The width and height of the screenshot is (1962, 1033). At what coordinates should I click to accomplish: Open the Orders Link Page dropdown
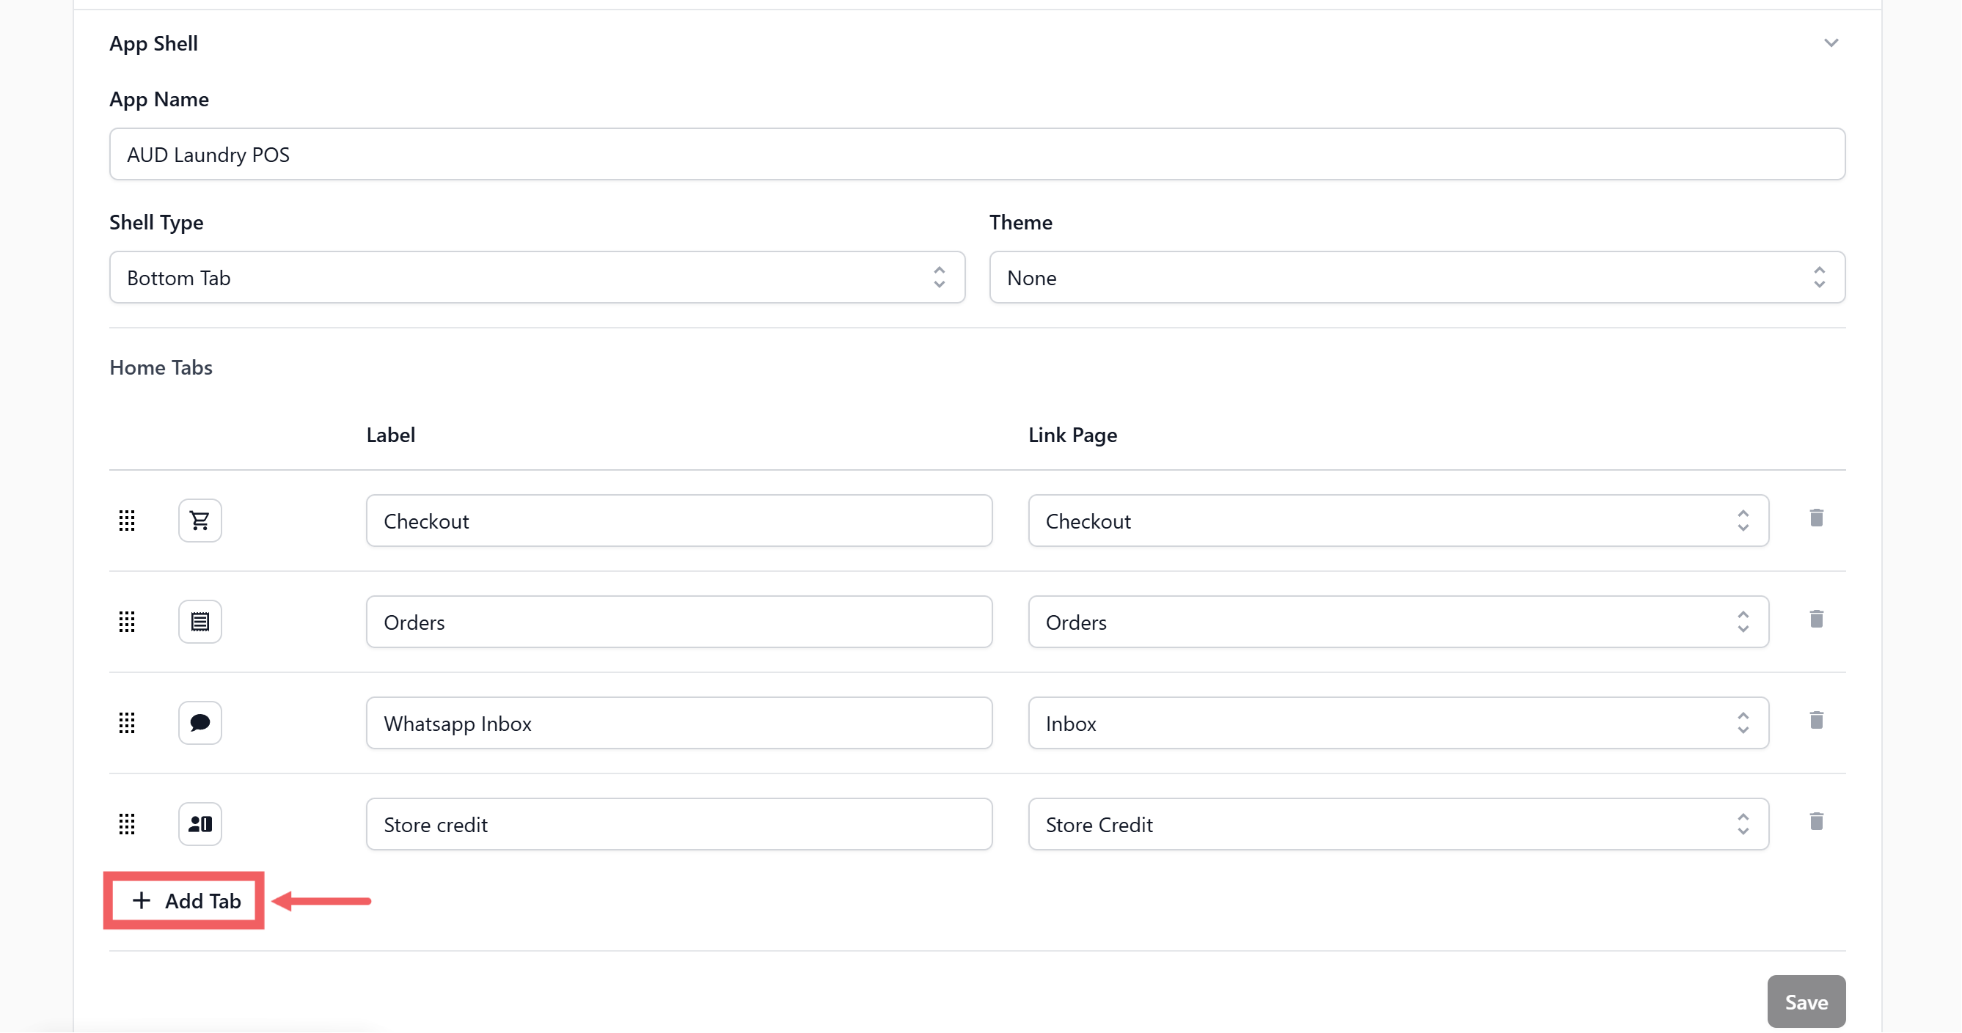coord(1398,622)
